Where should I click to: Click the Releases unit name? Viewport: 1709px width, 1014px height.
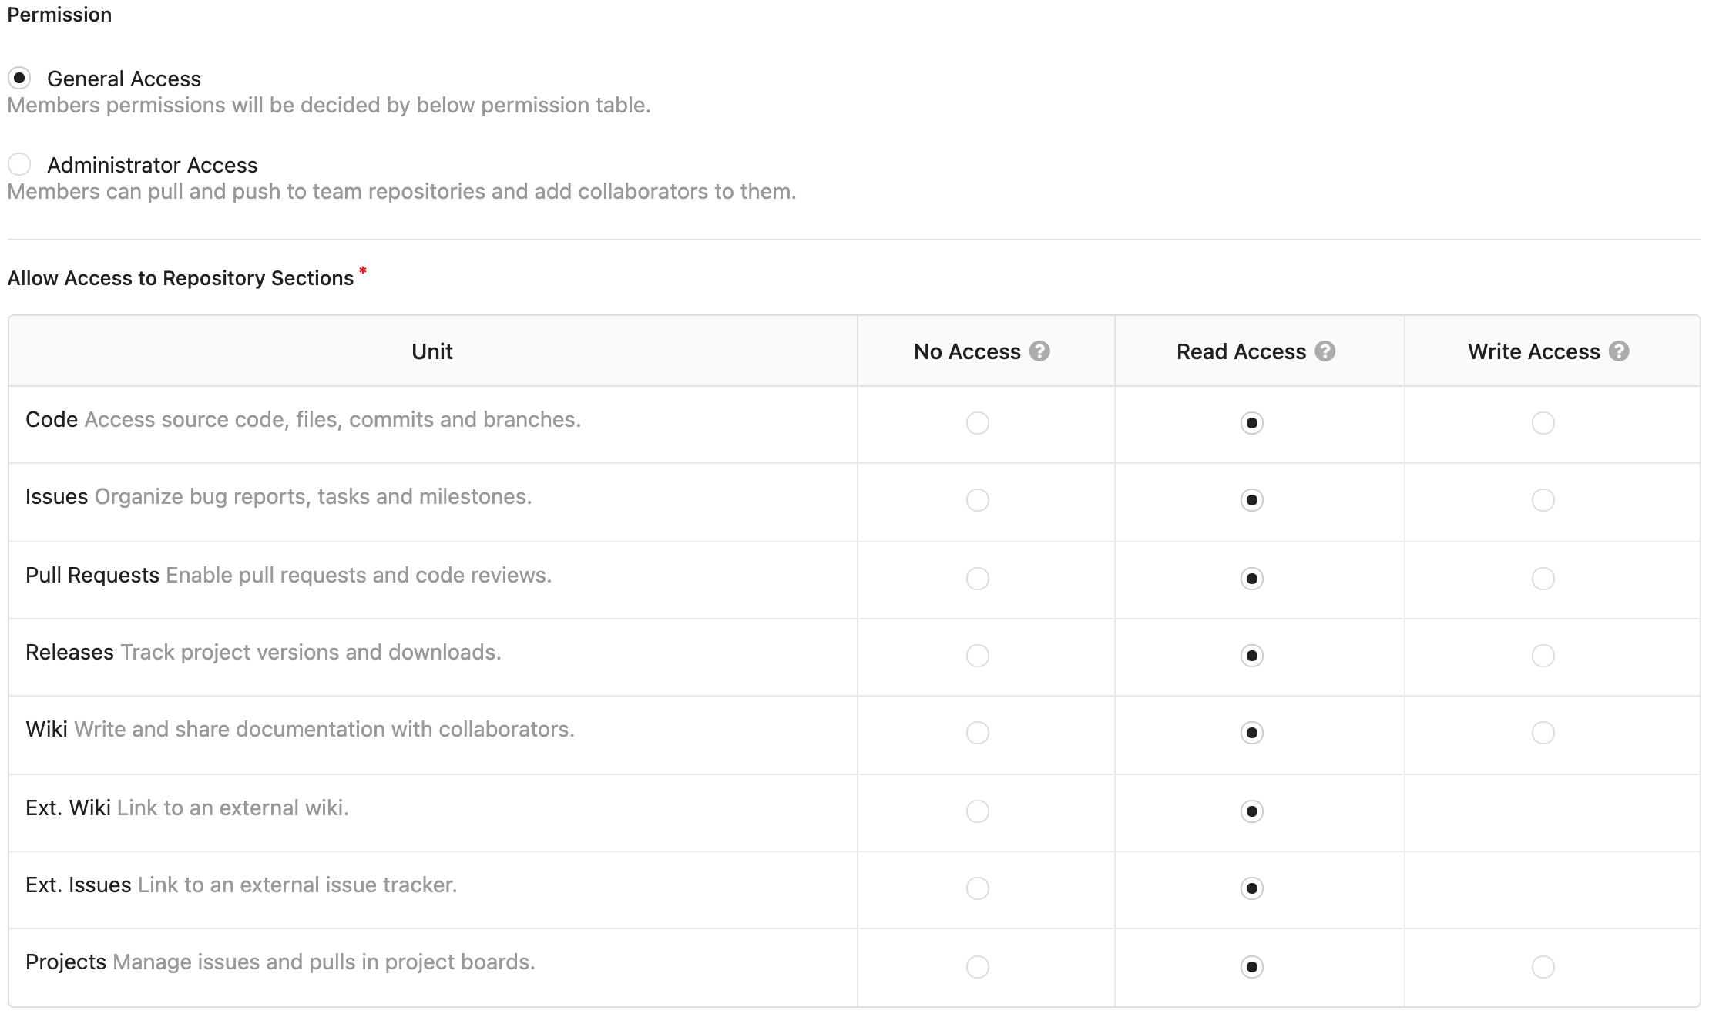70,652
